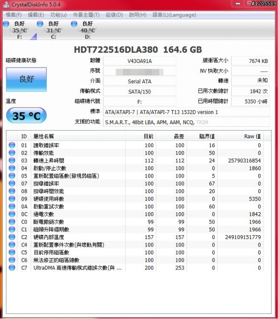Click status icon of row C6 無法修正的磁區總數
278x319 pixels.
click(x=12, y=260)
